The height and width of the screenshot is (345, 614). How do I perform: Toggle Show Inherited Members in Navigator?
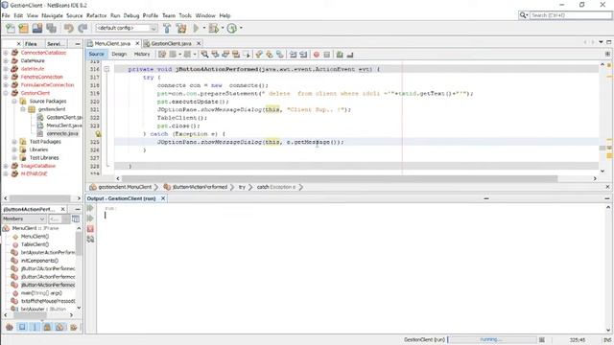[x=10, y=327]
